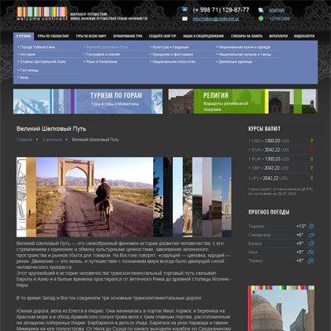331x331 pixels.
Task: Open 'Города Узбекистана' submenu link
Action: 37,47
